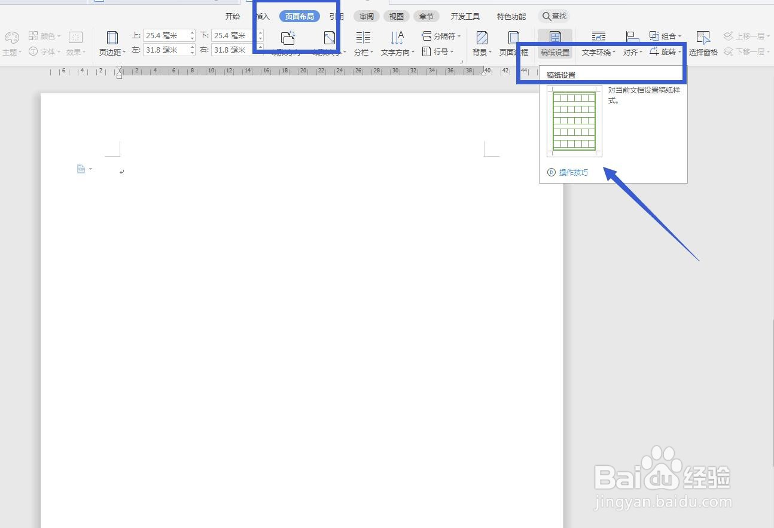Click the paper size icon
774x528 pixels.
(330, 38)
